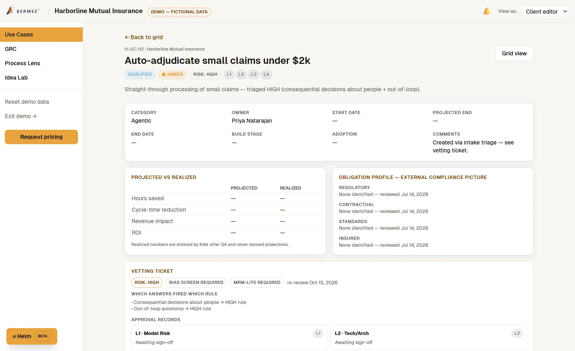Click ROI row label
Screen dimensions: 575x351
click(136, 233)
